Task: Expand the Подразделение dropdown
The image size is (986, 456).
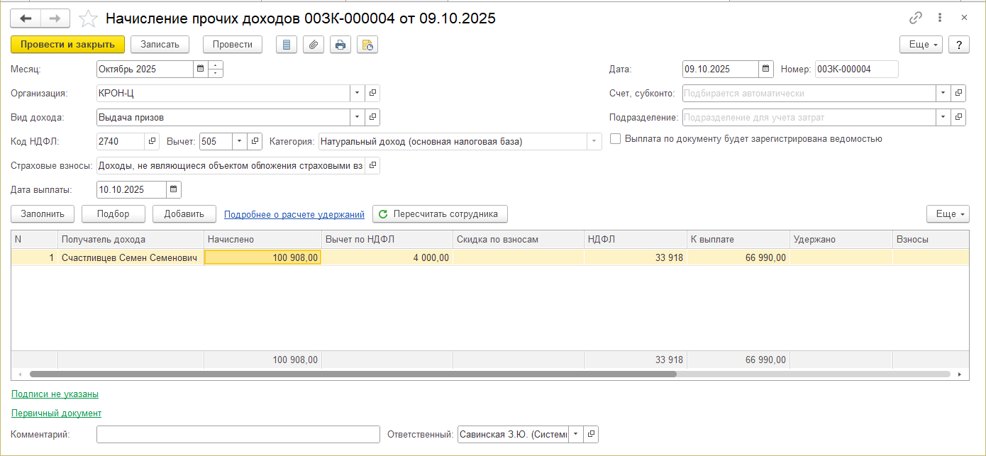Action: pos(943,118)
